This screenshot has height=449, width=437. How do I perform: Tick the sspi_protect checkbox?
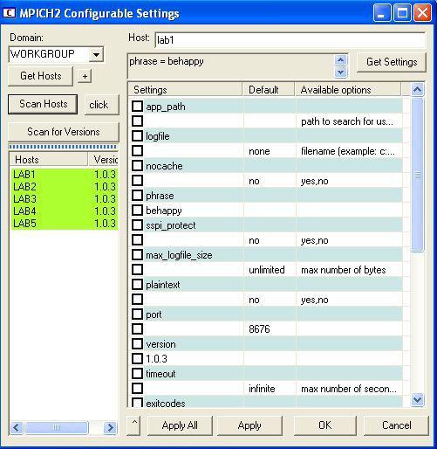point(137,224)
